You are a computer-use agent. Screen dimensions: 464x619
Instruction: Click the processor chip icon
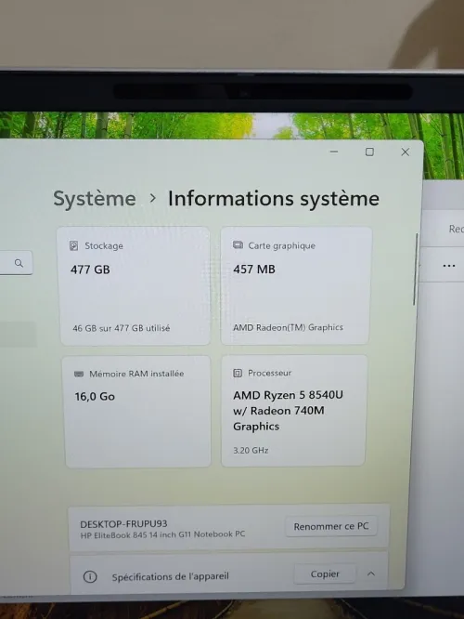(238, 373)
